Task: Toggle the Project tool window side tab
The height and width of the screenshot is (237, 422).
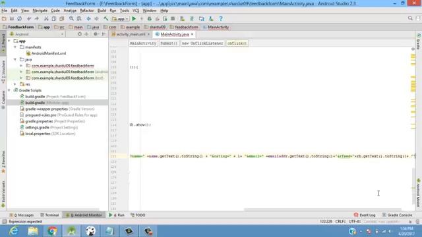Action: [x=3, y=43]
